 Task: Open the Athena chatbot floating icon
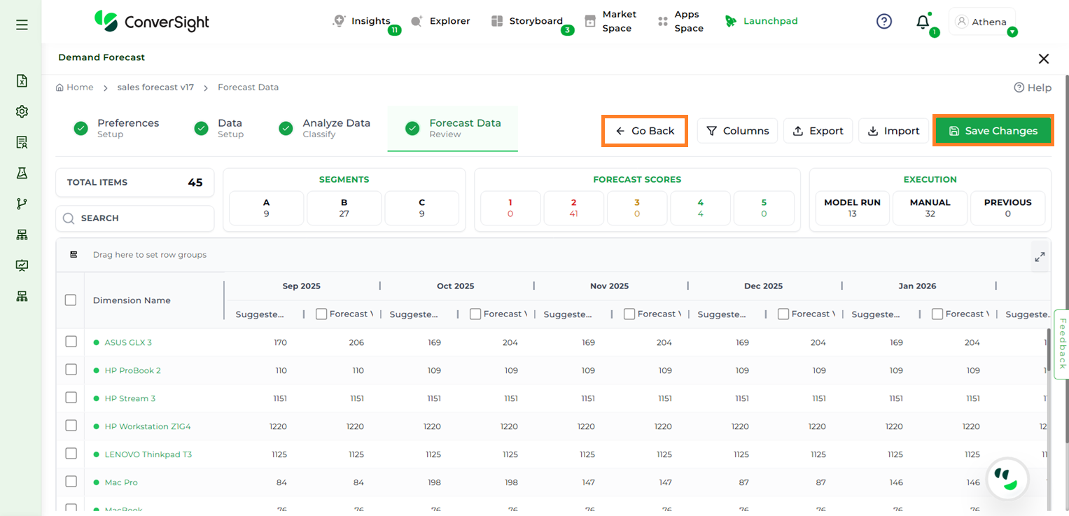1007,480
